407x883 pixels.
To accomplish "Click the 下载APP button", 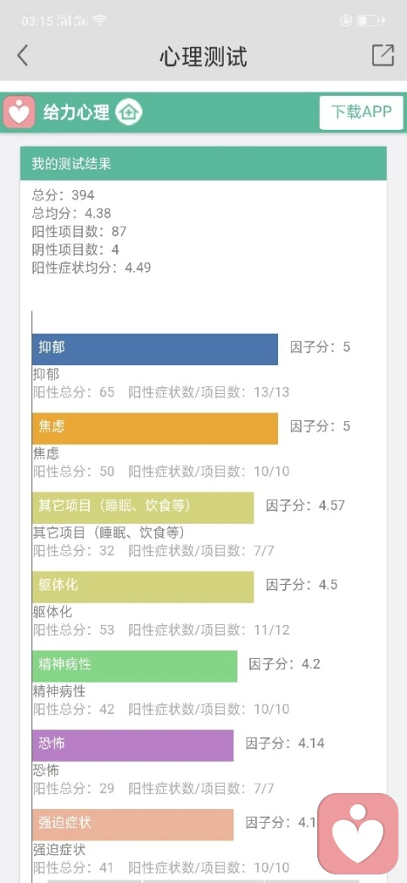I will coord(361,113).
